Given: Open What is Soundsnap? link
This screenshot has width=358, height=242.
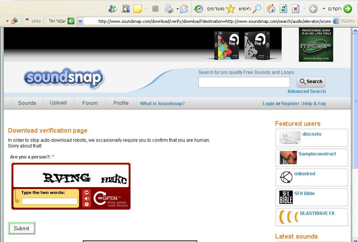Looking at the screenshot, I should 162,104.
